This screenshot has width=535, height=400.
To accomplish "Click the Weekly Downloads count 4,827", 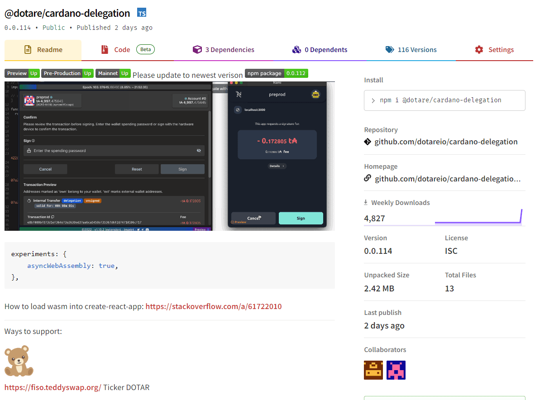I will (x=374, y=219).
